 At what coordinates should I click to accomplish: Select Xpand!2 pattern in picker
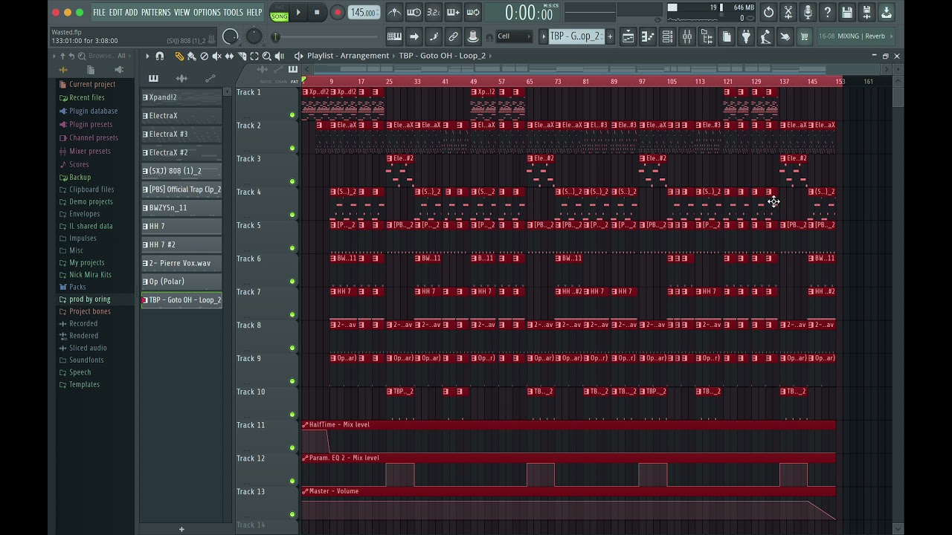[x=181, y=97]
